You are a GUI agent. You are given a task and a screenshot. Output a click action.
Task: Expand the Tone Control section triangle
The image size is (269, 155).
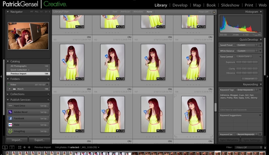[260, 57]
